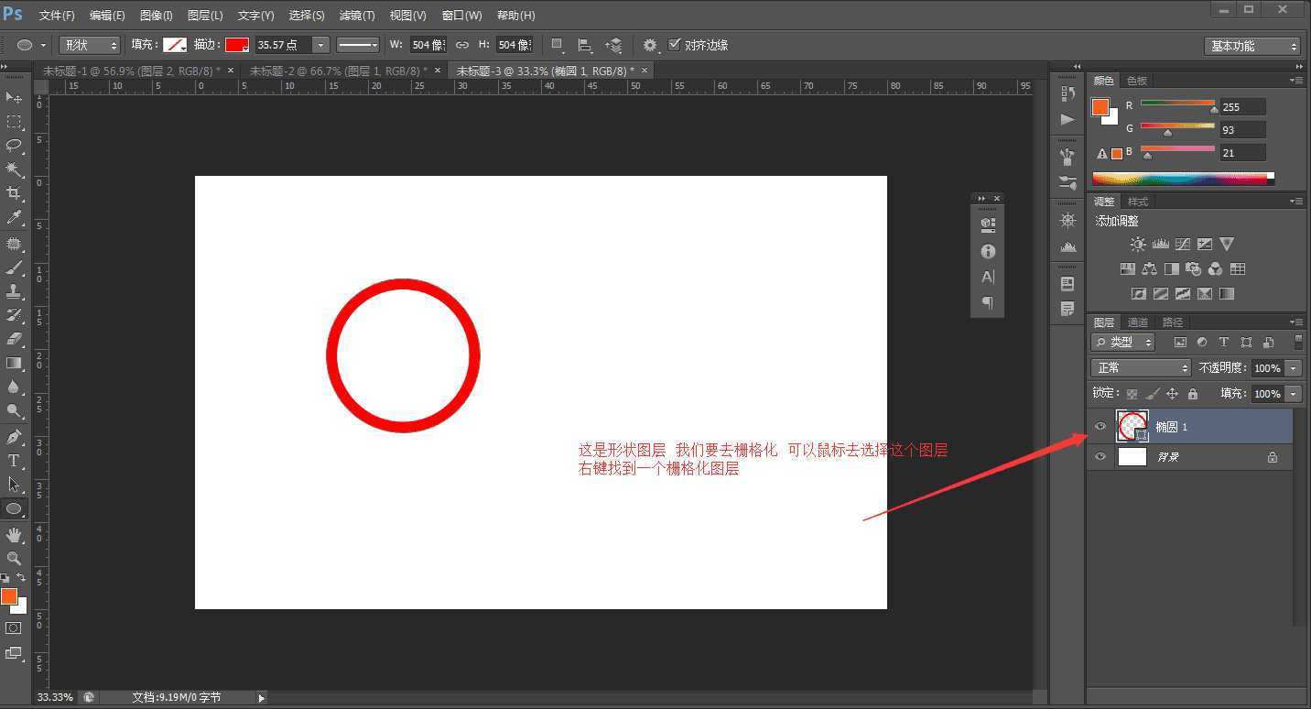Hide the 背景 layer

point(1100,456)
